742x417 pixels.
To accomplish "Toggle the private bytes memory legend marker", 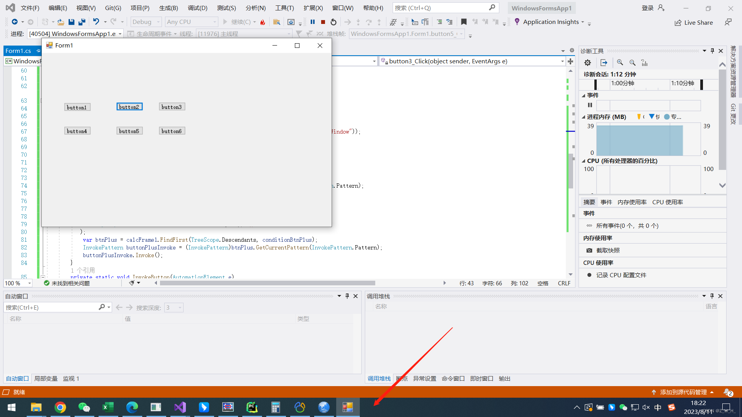I will [x=667, y=117].
